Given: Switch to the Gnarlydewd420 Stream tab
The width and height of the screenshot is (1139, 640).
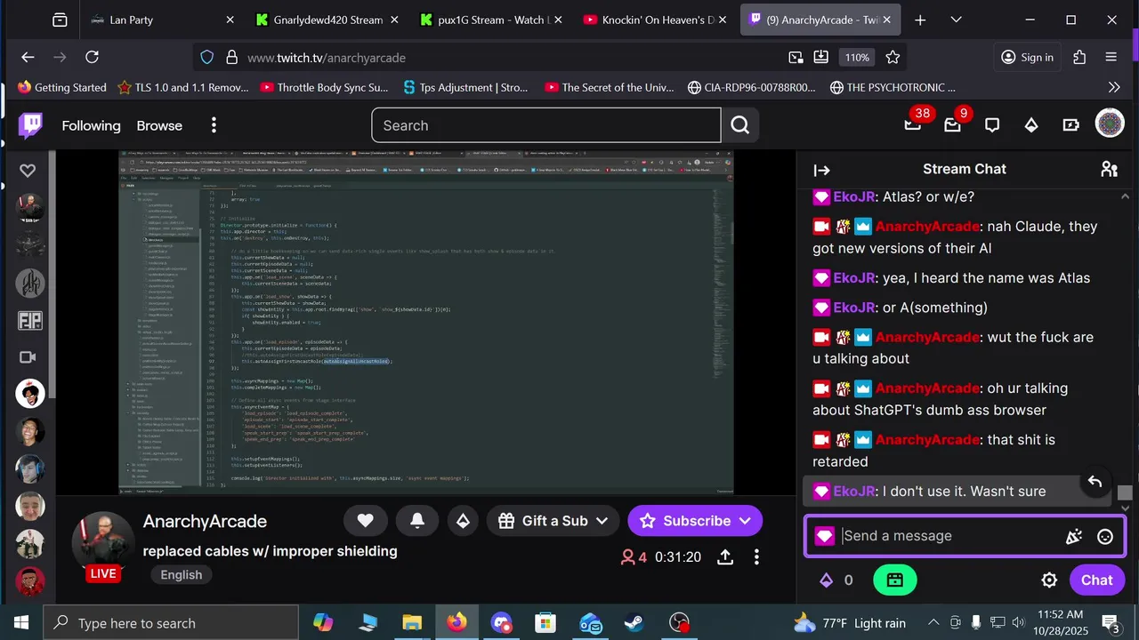Looking at the screenshot, I should (x=328, y=20).
